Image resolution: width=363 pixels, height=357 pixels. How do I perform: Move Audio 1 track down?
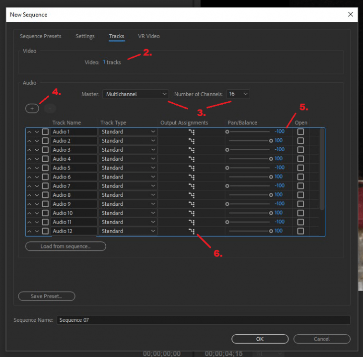point(37,132)
